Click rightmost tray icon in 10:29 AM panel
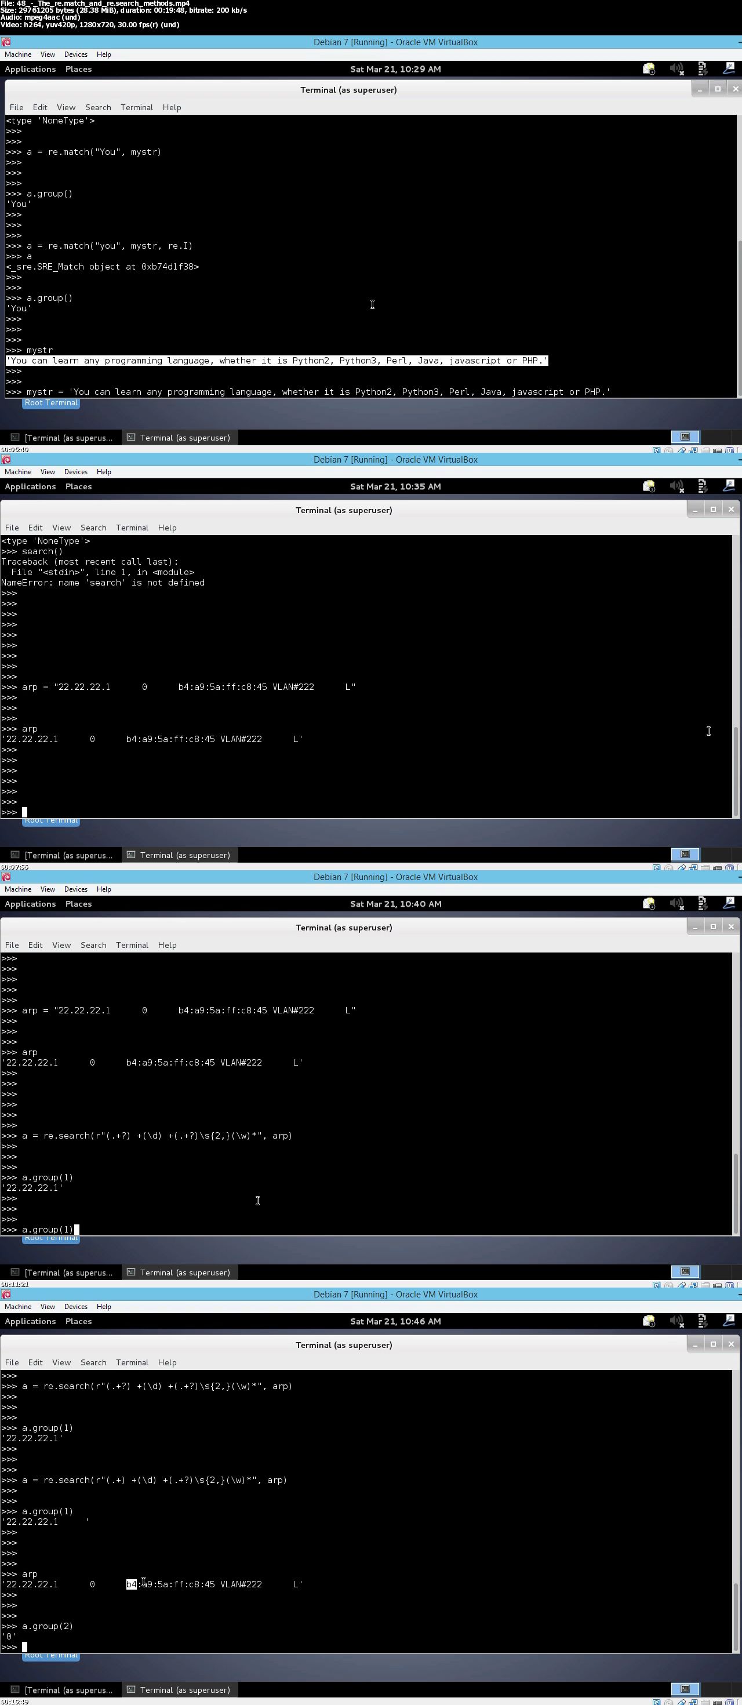Viewport: 742px width, 1705px height. tap(729, 68)
